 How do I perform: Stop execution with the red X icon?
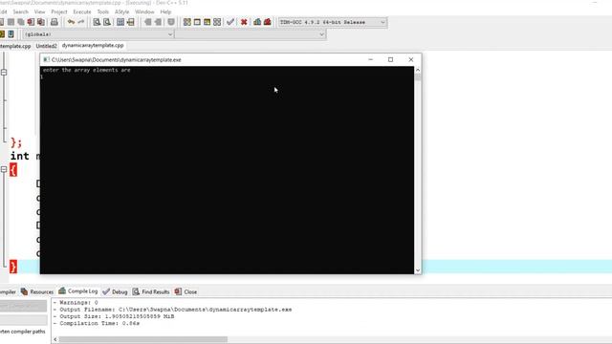244,22
